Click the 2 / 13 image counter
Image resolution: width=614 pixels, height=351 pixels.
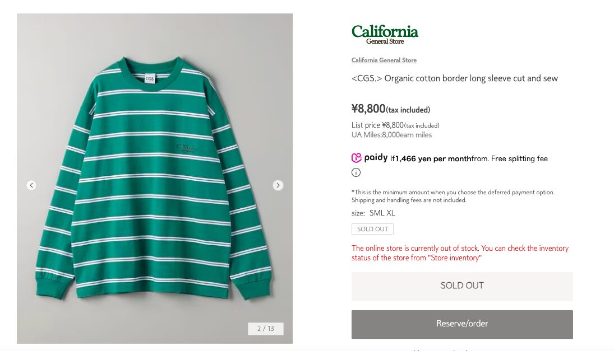pos(266,329)
